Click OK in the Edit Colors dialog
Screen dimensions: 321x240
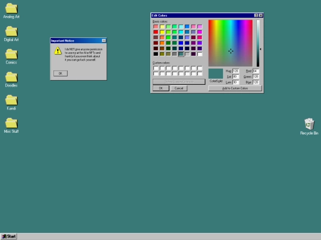[x=161, y=88]
